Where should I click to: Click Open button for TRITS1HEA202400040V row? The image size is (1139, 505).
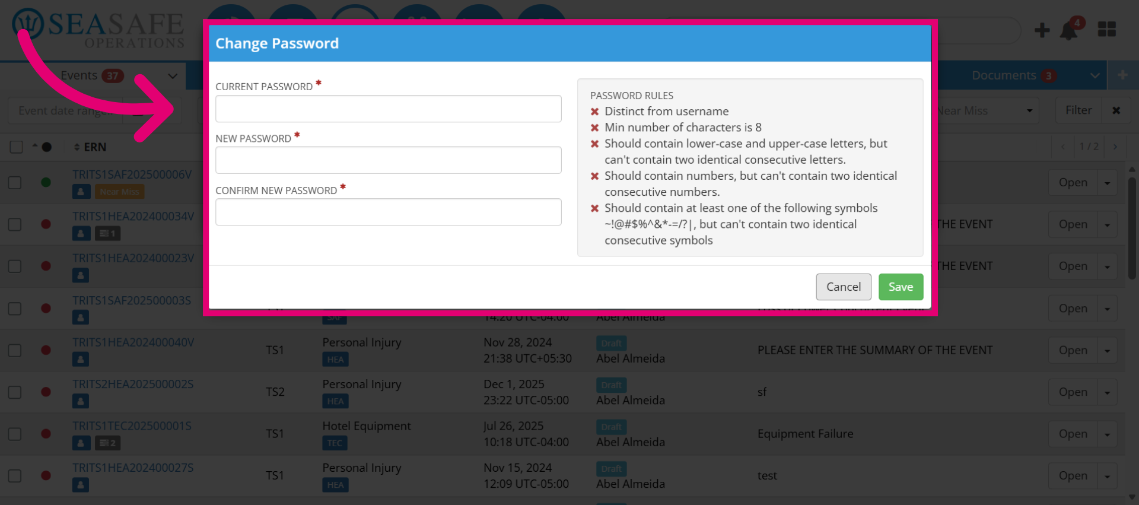coord(1073,350)
